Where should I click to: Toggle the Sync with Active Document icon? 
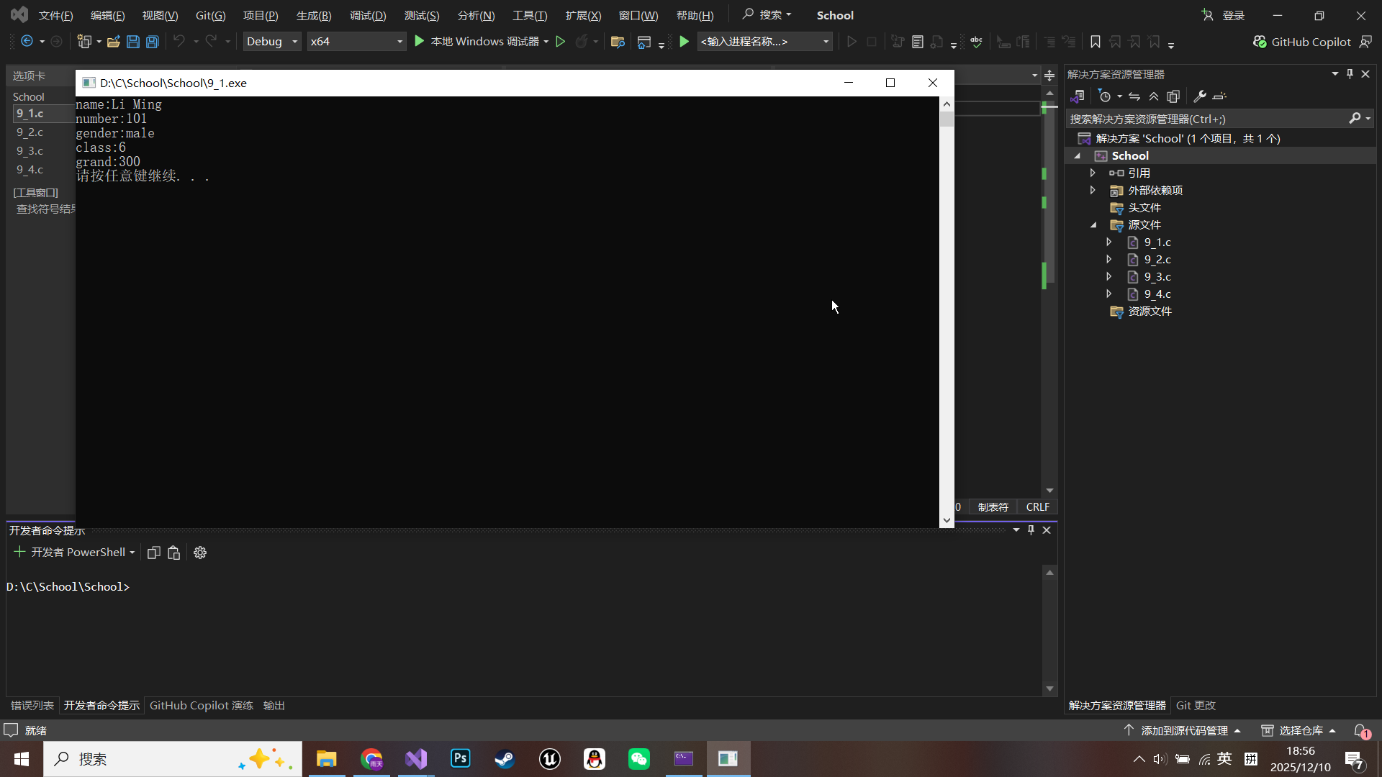pos(1134,96)
